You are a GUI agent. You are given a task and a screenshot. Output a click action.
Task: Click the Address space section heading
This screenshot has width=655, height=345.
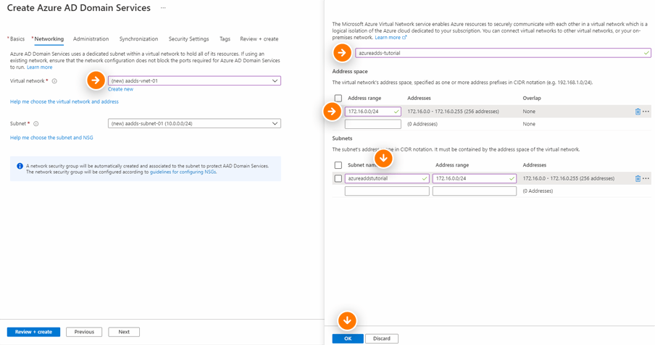click(x=350, y=72)
